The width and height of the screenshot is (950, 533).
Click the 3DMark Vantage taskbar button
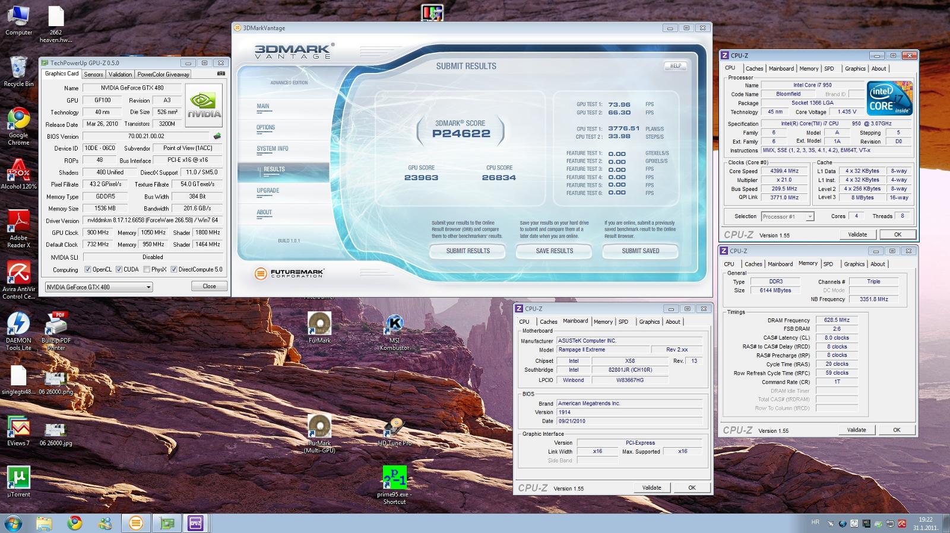click(x=136, y=523)
